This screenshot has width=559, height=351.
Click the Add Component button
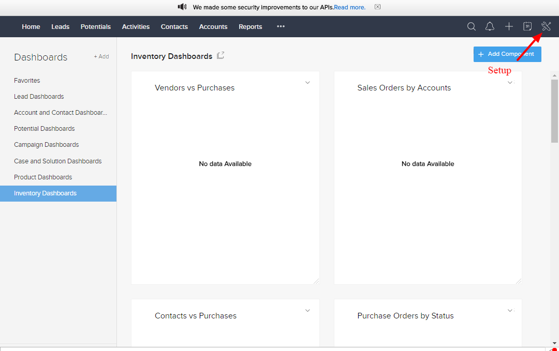tap(507, 54)
